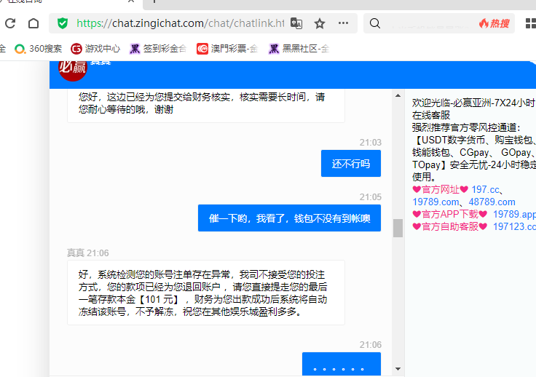This screenshot has height=377, width=536.
Task: Open the 48789.com link
Action: (492, 202)
